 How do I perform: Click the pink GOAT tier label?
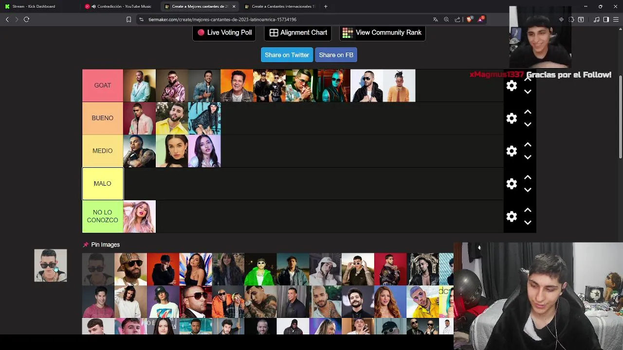coord(103,86)
